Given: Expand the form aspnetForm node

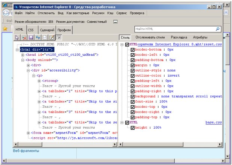Looking at the screenshot, I should tap(28, 133).
